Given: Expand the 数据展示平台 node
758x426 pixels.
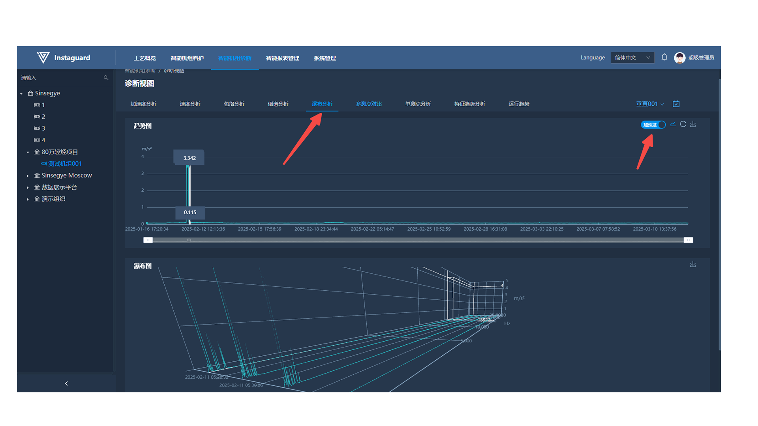Looking at the screenshot, I should 28,188.
